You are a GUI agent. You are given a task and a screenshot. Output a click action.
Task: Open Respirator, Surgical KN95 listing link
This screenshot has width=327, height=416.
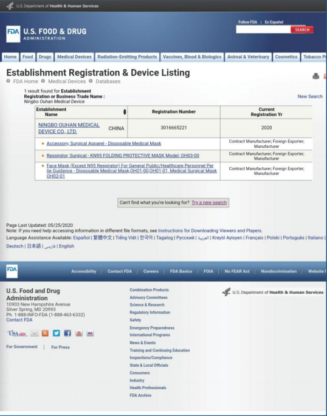(123, 156)
